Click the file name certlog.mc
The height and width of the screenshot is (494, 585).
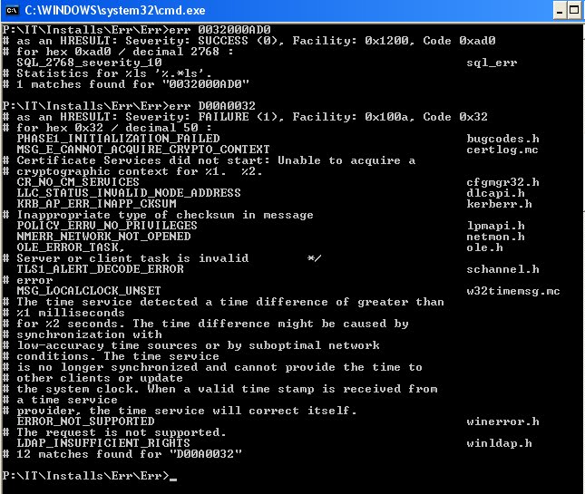(502, 150)
